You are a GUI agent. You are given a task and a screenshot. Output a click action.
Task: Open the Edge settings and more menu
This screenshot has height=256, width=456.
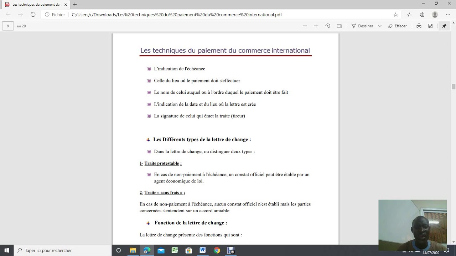pyautogui.click(x=448, y=15)
